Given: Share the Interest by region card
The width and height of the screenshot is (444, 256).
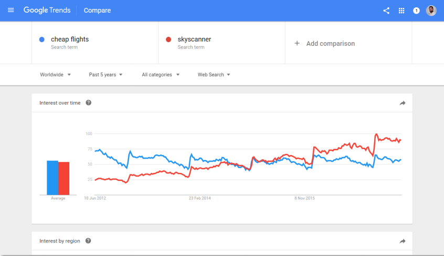Looking at the screenshot, I should tap(403, 241).
